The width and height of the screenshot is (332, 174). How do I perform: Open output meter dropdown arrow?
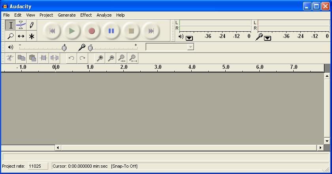pos(189,38)
